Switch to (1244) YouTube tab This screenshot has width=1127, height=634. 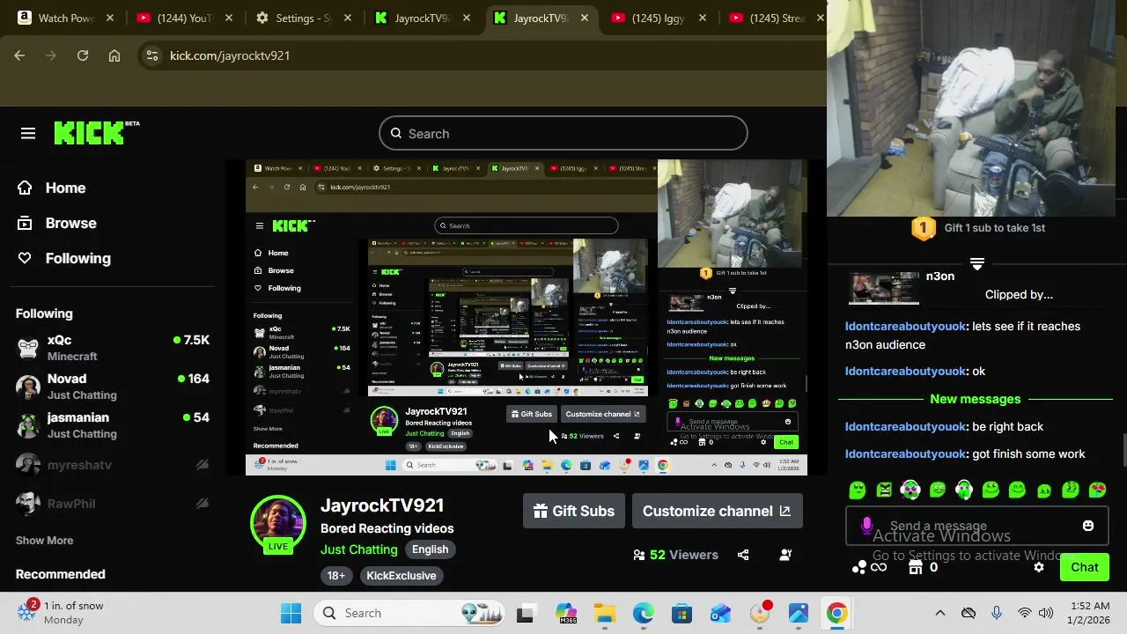click(185, 18)
